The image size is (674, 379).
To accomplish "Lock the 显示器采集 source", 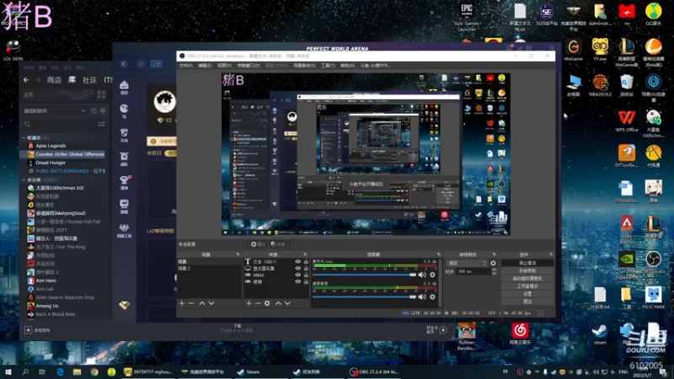I will point(306,268).
